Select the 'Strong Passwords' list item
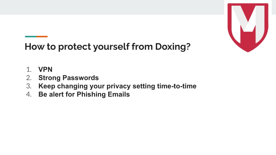276x155 pixels. point(68,78)
